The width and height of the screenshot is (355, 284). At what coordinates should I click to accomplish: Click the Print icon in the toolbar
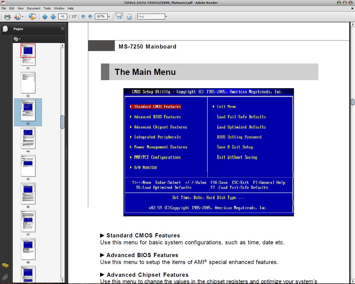pyautogui.click(x=7, y=17)
